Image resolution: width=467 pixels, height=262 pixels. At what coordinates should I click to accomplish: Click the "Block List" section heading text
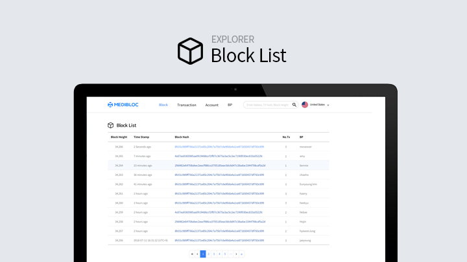126,126
